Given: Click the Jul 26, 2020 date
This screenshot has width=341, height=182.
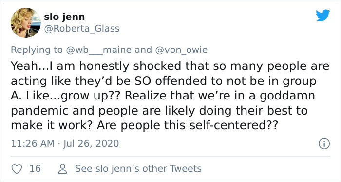Looking at the screenshot, I should tap(91, 144).
